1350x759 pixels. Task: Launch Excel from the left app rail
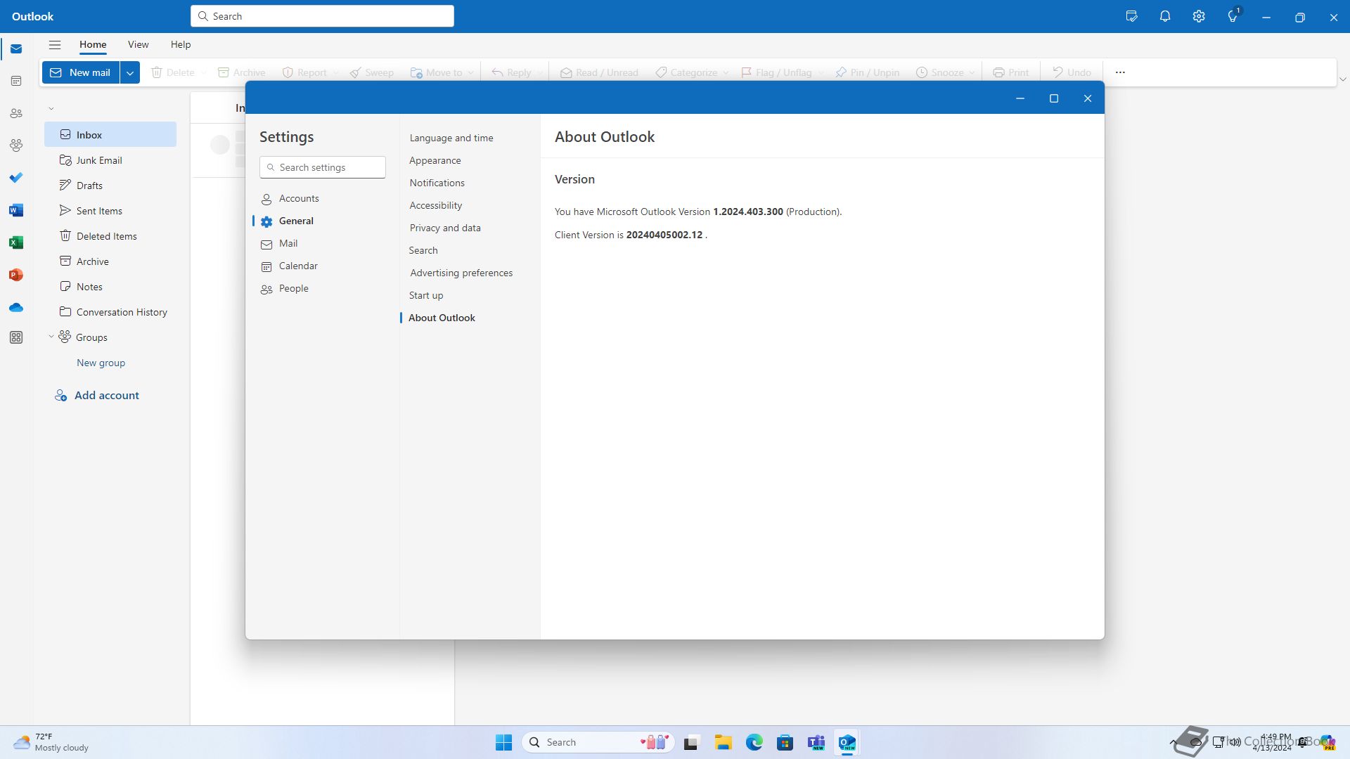16,242
